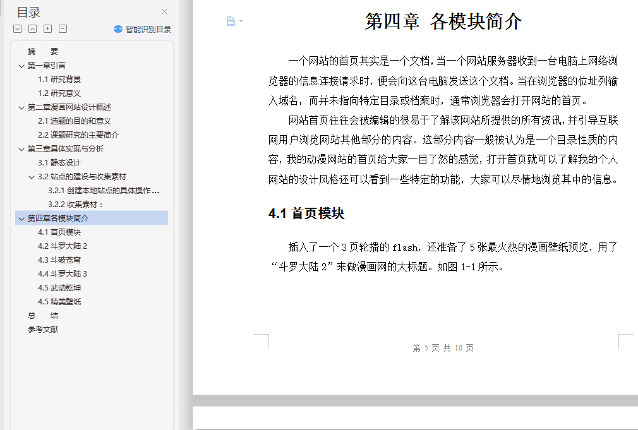Go to 1.2 研究意义 heading
The image size is (638, 430).
[x=59, y=93]
